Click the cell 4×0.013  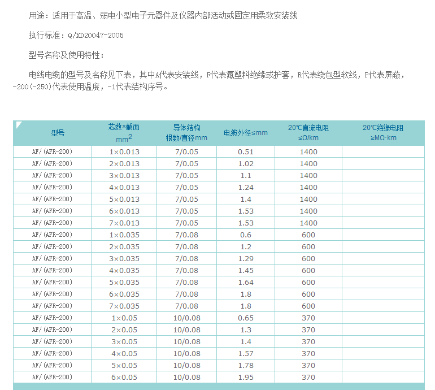coord(124,188)
